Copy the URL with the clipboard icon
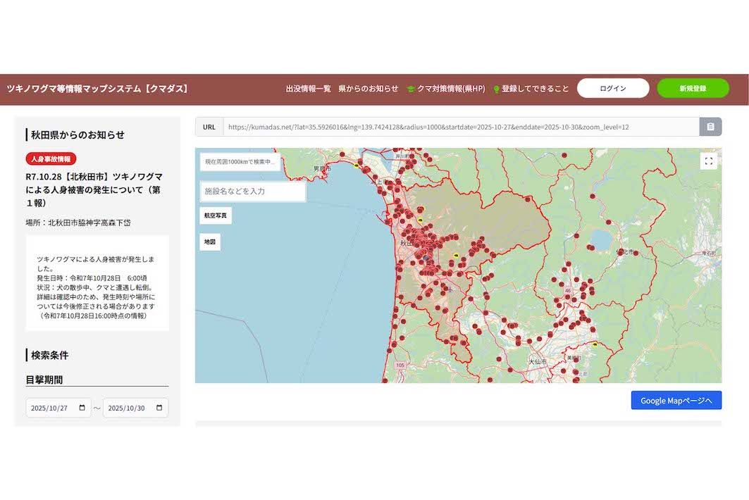Screen dimensions: 749x500 tap(710, 127)
